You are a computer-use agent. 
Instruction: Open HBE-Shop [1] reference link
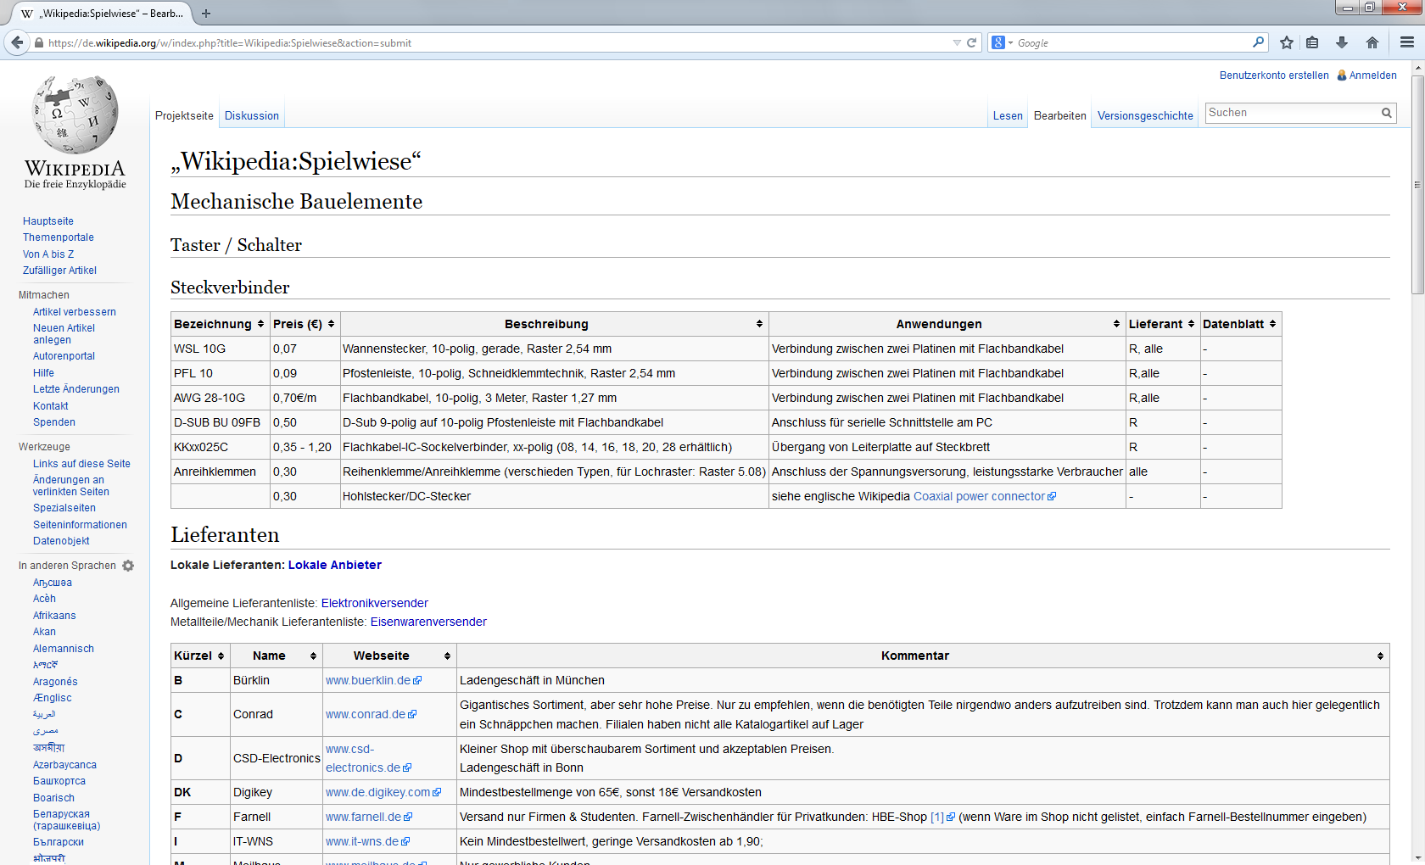coord(942,817)
